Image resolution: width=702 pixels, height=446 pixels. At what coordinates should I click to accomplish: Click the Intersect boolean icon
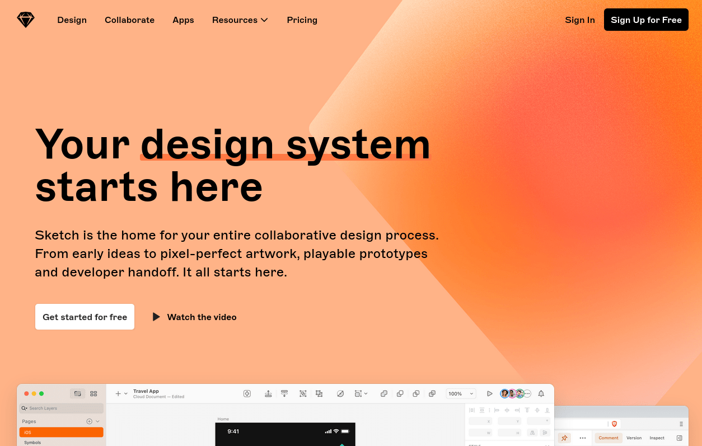[x=416, y=393]
